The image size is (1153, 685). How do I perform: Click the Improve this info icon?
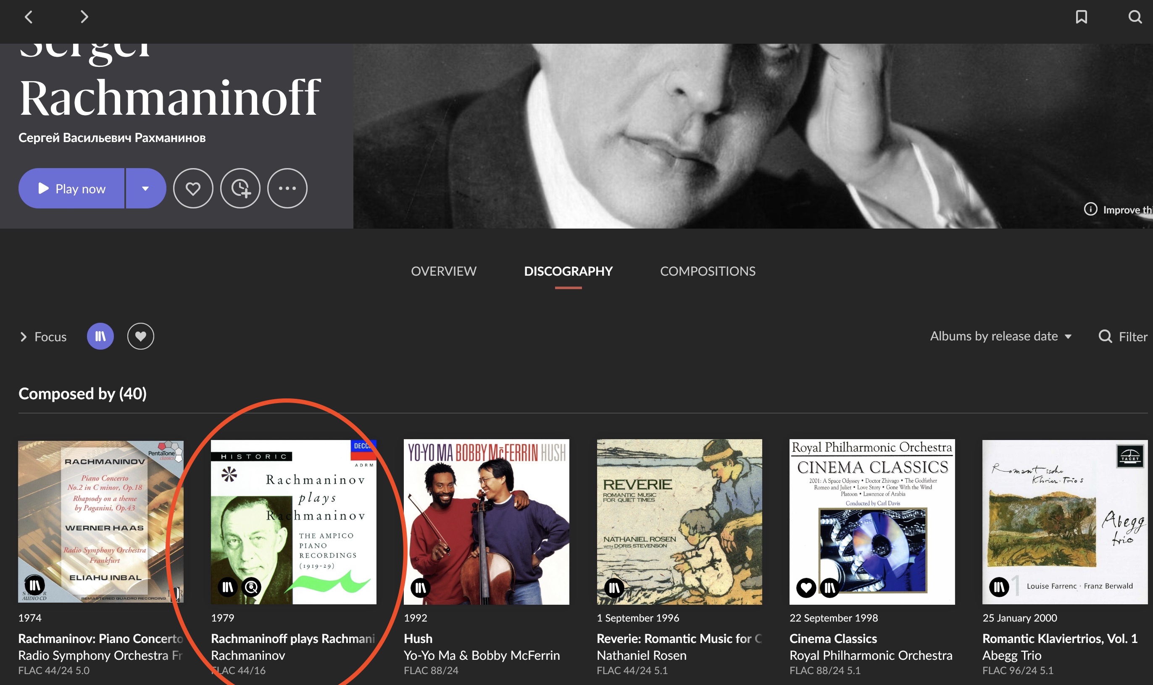[1090, 209]
